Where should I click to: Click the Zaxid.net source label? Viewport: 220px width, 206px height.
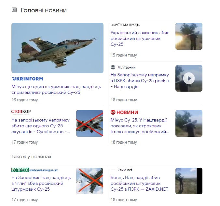click(x=125, y=170)
